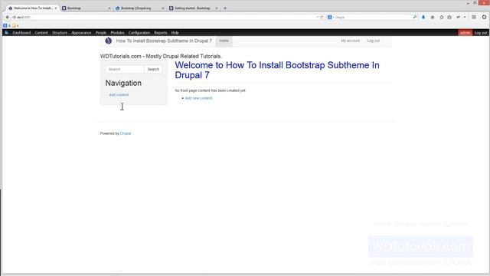Switch to Getting started - Bootstrap tab
Image resolution: width=490 pixels, height=276 pixels.
point(194,8)
